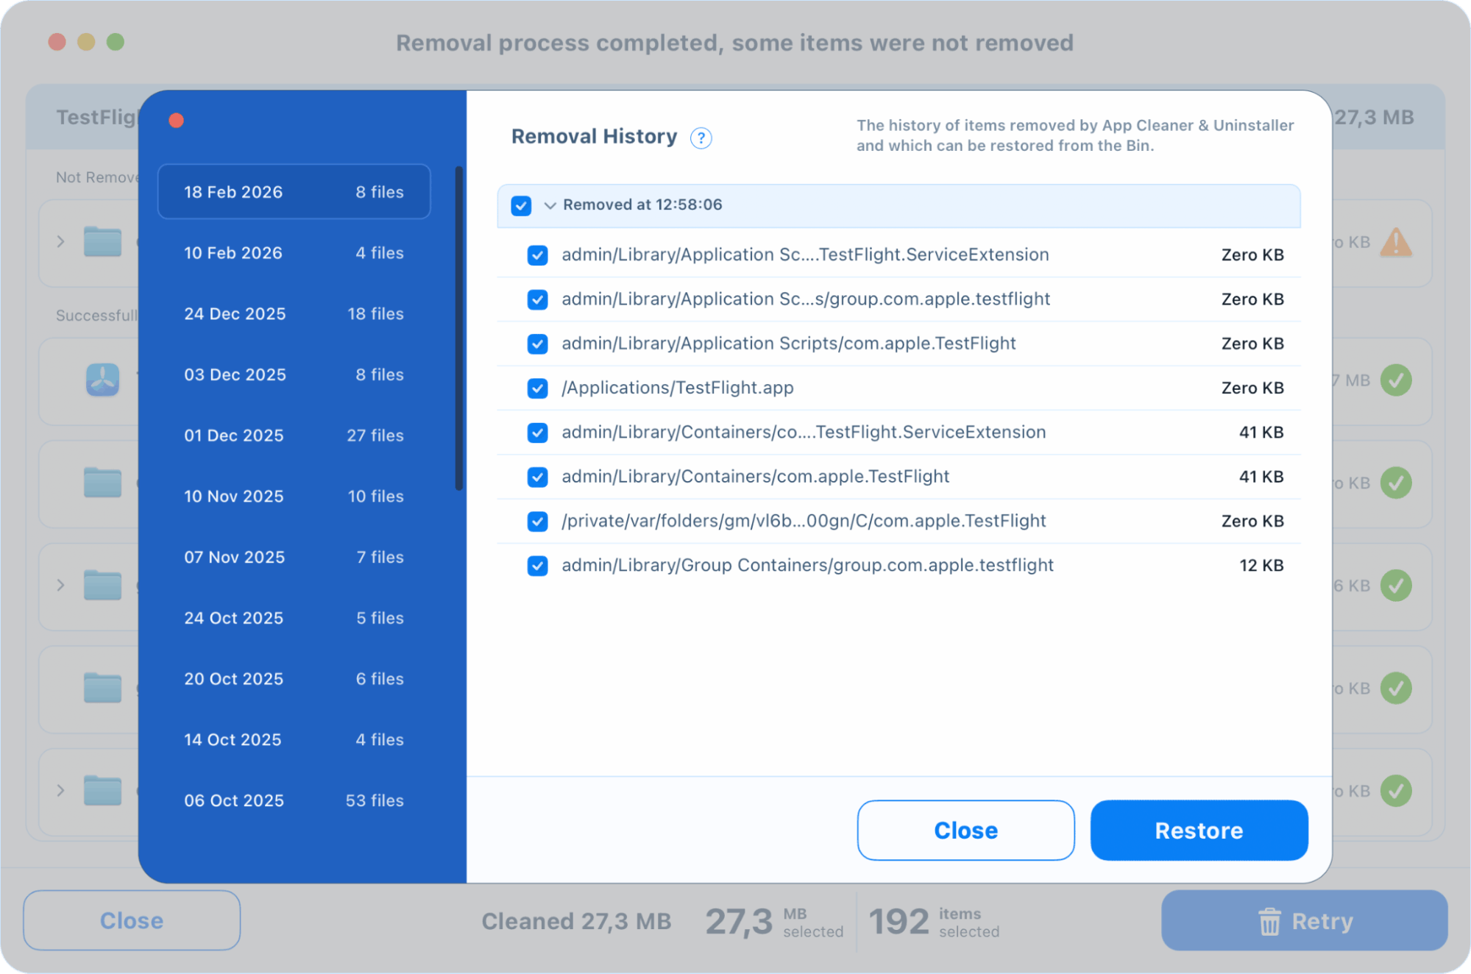Click the TestFlight app icon in background list

(102, 380)
